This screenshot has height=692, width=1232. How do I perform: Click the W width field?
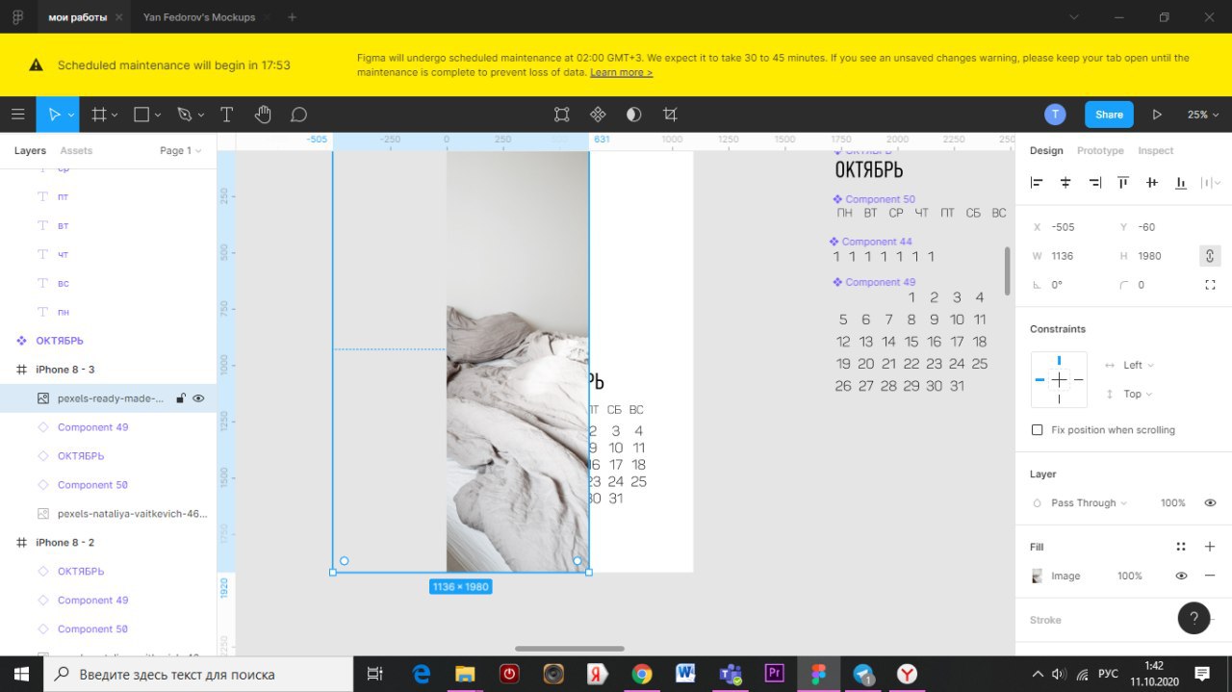tap(1063, 256)
